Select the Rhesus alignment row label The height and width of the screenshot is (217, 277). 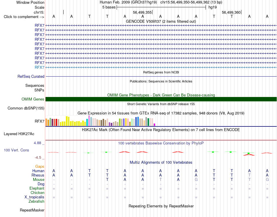38,175
